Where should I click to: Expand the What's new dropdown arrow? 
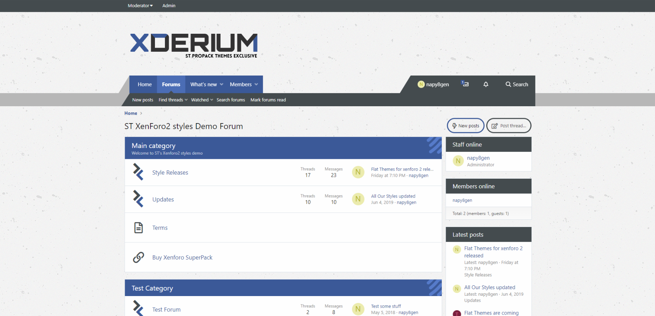coord(221,84)
